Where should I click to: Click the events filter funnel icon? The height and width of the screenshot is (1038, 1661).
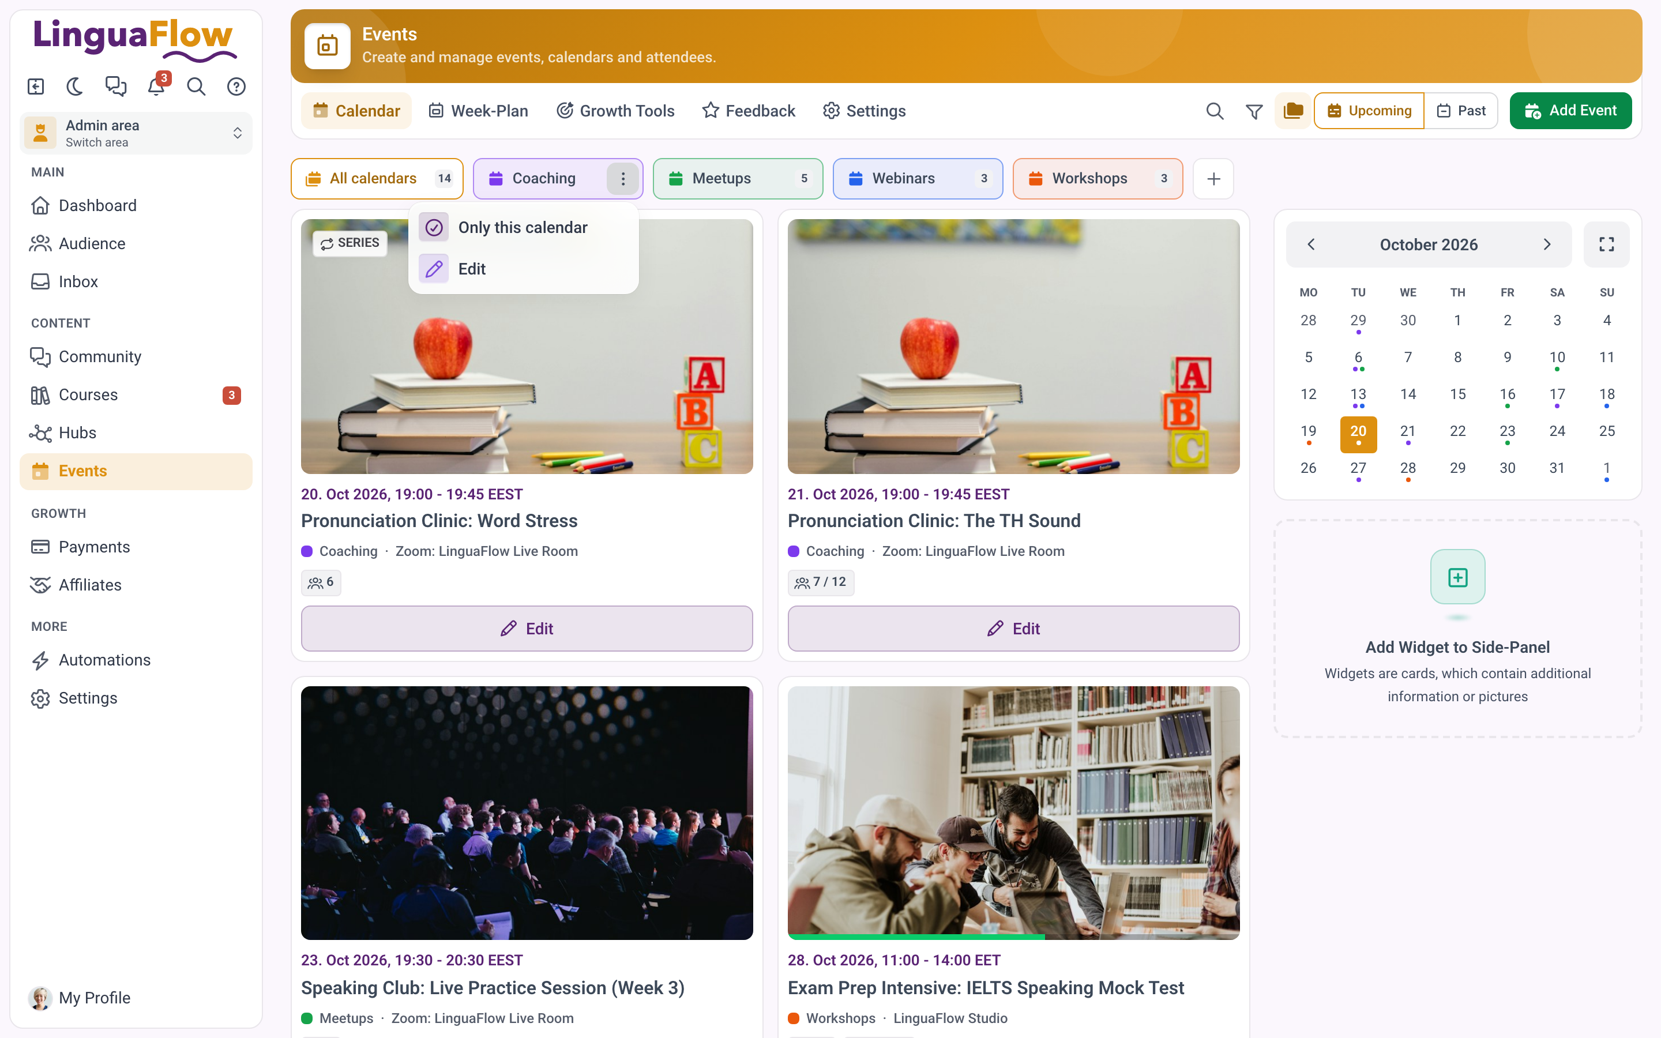pos(1254,111)
